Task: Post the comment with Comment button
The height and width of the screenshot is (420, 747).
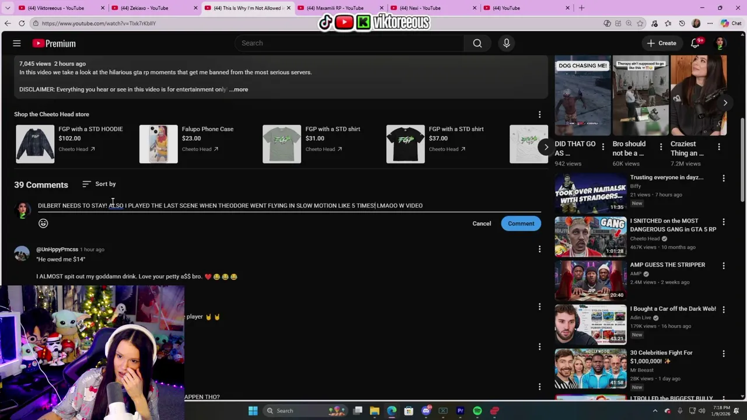Action: coord(521,223)
